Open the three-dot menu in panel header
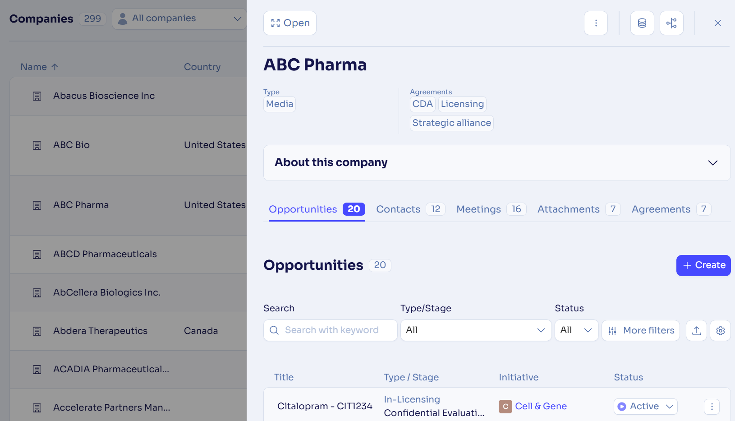Screen dimensions: 735x421 click(596, 23)
